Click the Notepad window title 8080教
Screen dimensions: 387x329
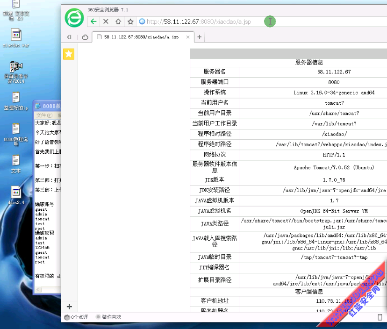click(x=51, y=106)
